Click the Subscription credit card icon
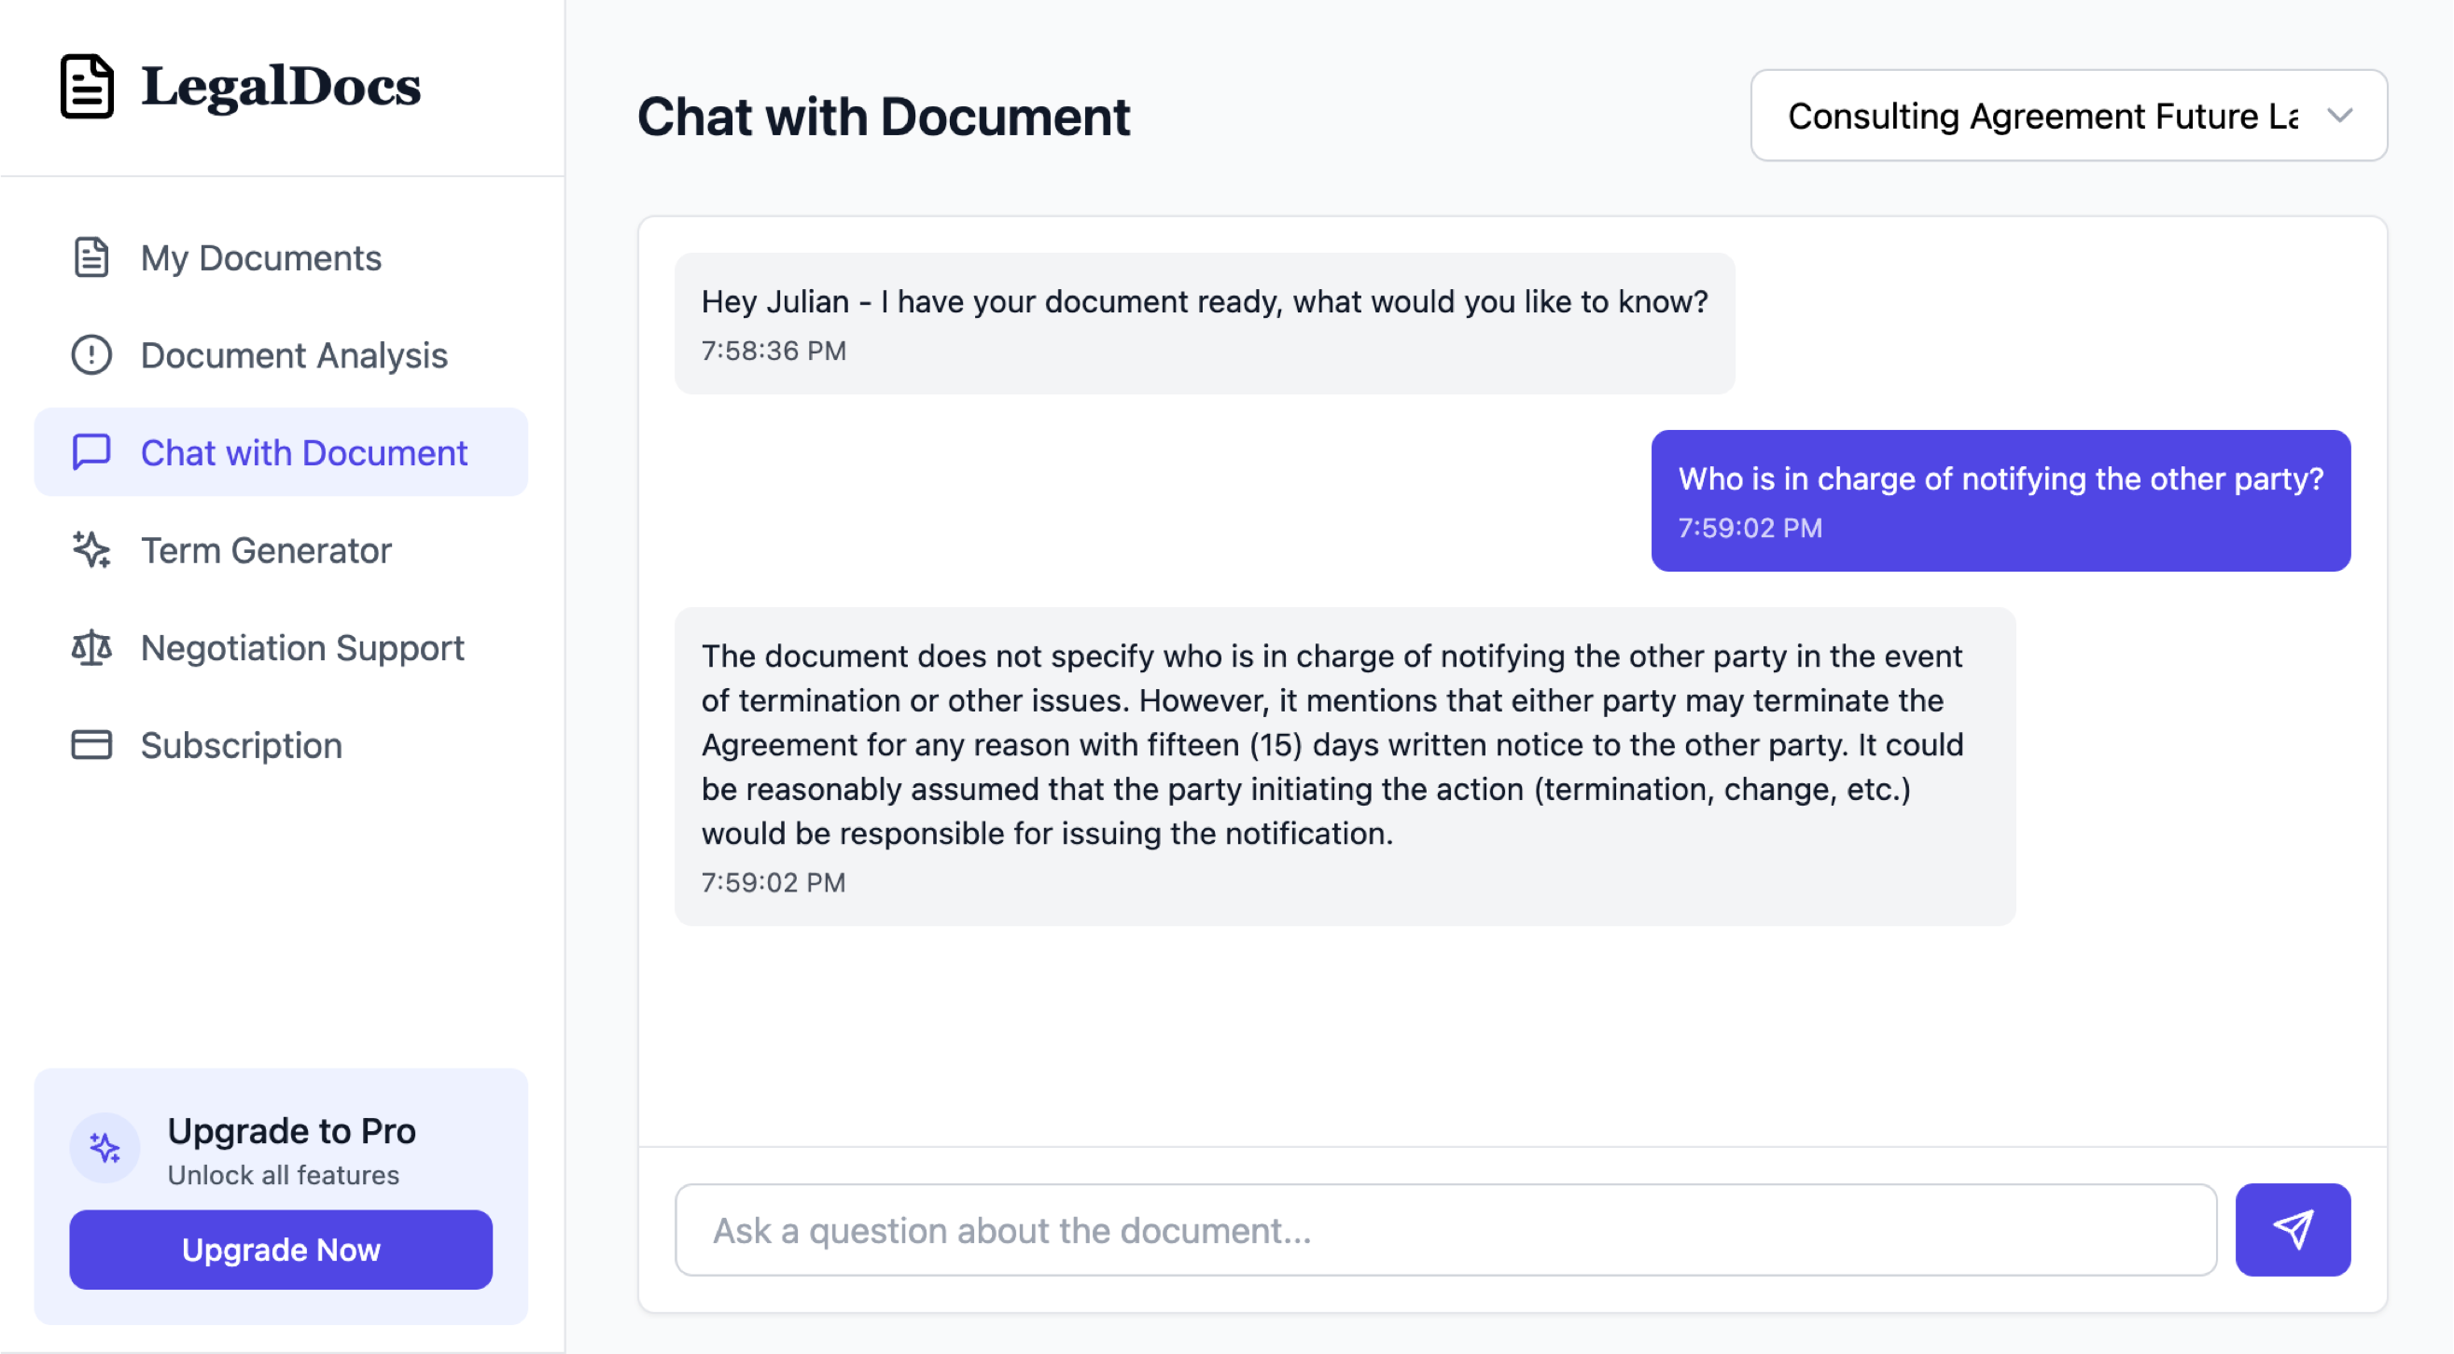The width and height of the screenshot is (2454, 1354). (91, 744)
